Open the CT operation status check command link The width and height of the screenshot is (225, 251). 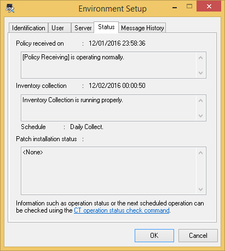122,210
